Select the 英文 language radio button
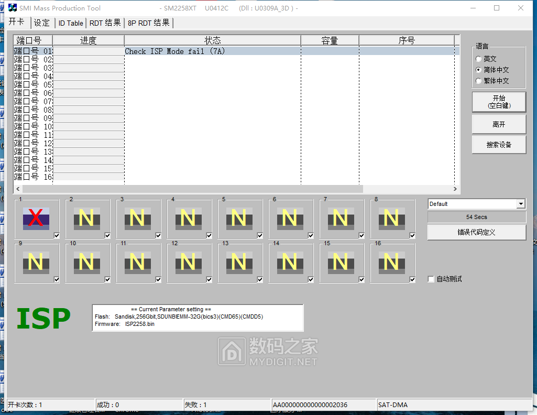This screenshot has width=537, height=415. [x=479, y=59]
